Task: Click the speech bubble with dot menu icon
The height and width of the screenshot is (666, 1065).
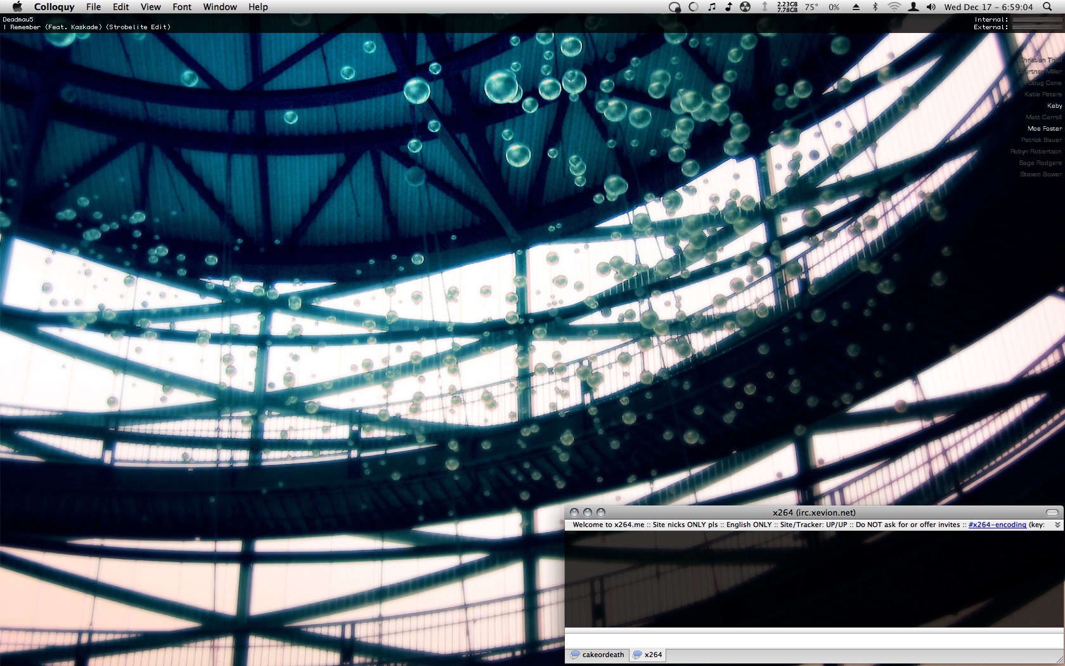Action: click(675, 7)
